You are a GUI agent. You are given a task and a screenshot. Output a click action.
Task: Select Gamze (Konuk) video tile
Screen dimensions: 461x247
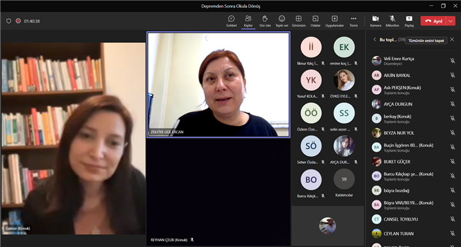73,138
